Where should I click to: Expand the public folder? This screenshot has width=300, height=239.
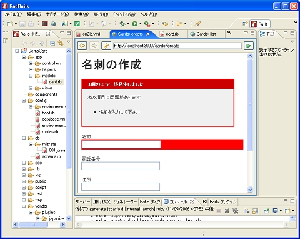coord(24,181)
